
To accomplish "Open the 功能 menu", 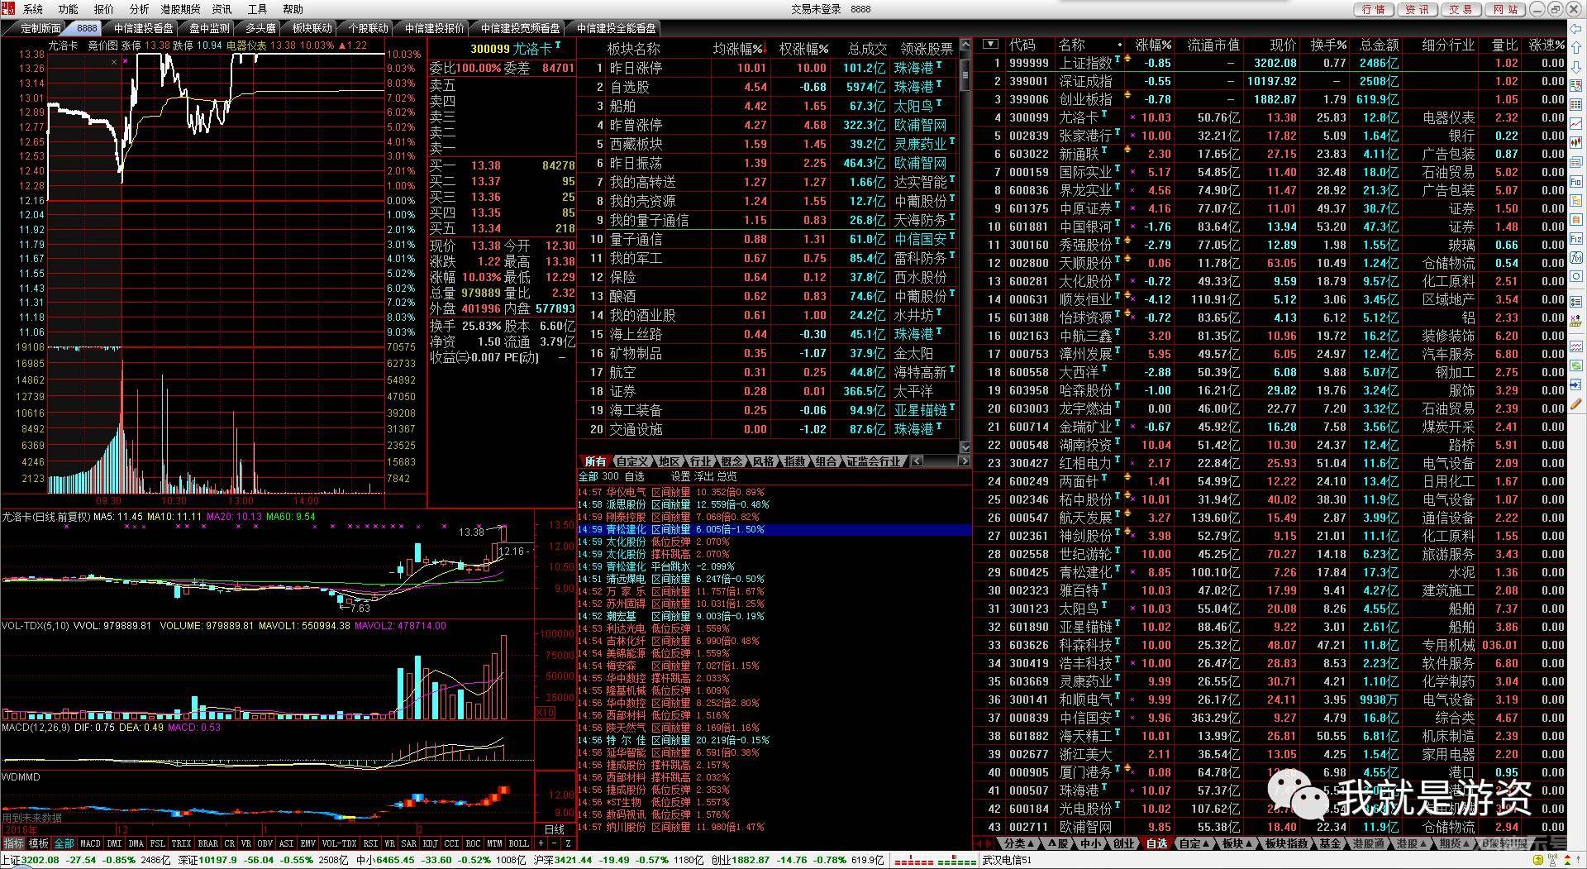I will coord(69,9).
